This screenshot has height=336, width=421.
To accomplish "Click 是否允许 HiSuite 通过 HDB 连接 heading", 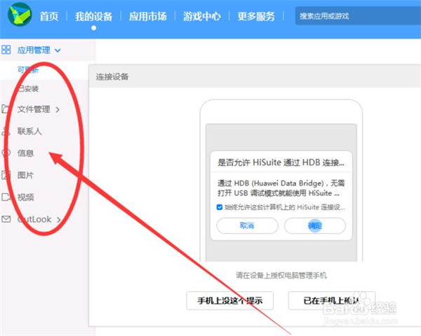I will (x=281, y=162).
